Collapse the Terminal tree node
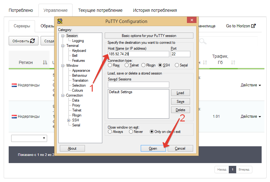 pyautogui.click(x=63, y=46)
